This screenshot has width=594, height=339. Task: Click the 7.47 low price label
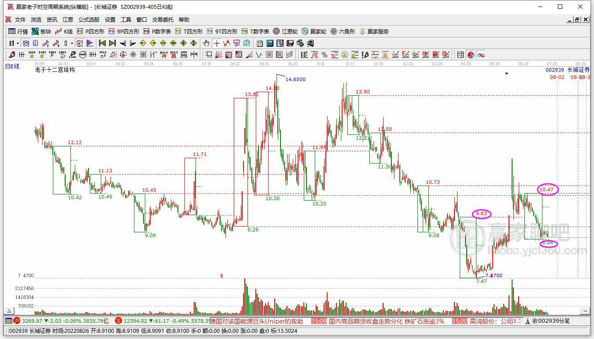point(482,281)
